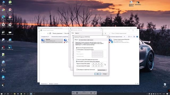170x95 pixels.
Task: Open Sharing tab in Ethernet properties
Action: point(77,33)
